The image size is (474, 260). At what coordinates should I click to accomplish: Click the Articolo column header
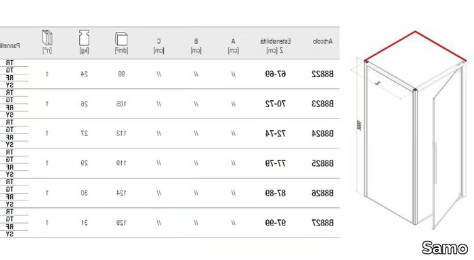tap(322, 41)
